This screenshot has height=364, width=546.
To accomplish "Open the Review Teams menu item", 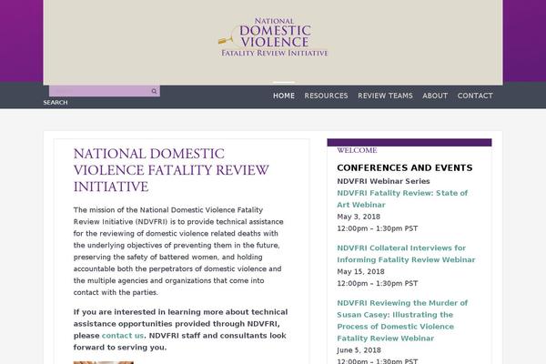I will click(385, 96).
